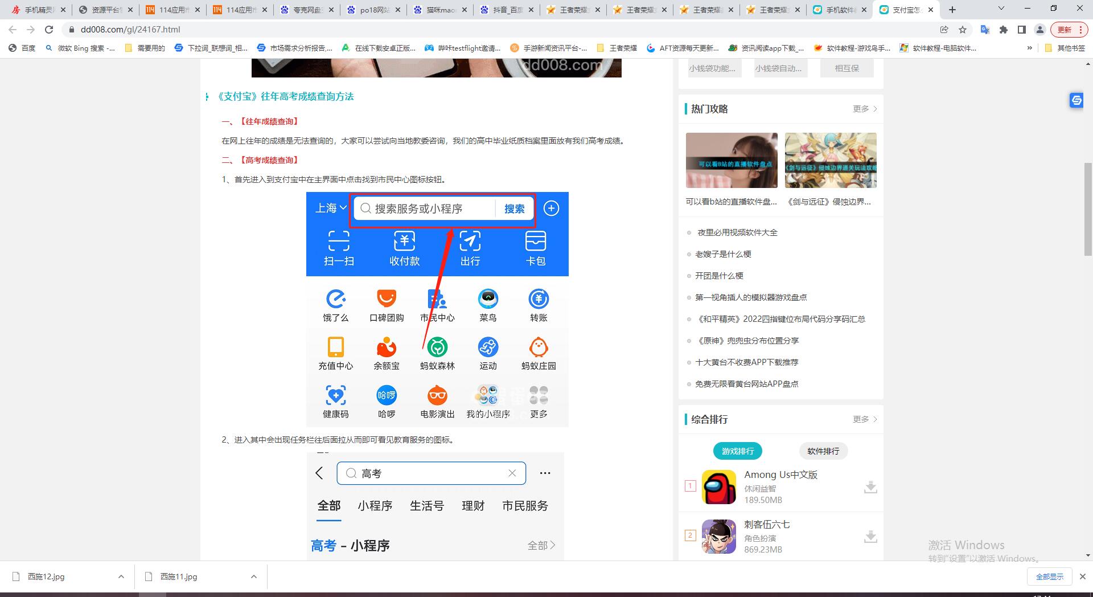
Task: Close the active 支付宝 tab
Action: (931, 10)
